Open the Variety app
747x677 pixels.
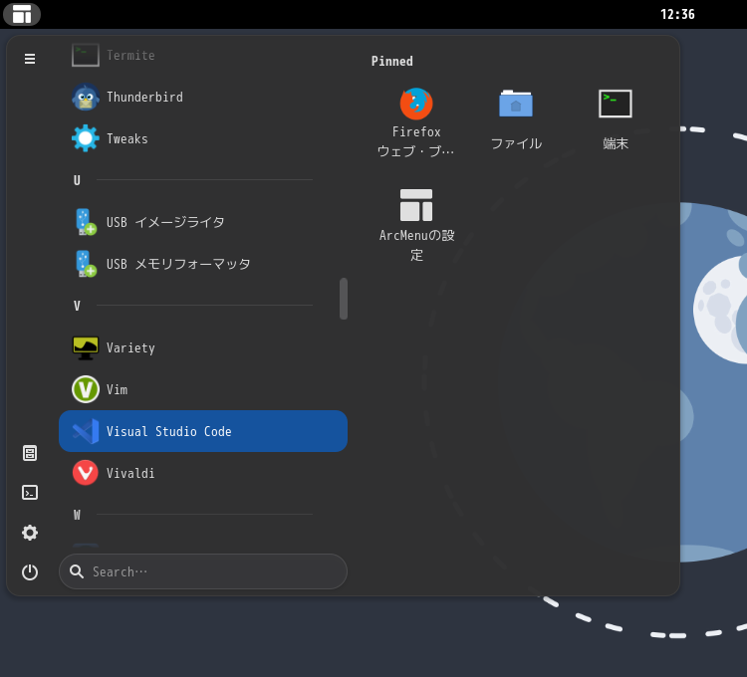click(203, 348)
